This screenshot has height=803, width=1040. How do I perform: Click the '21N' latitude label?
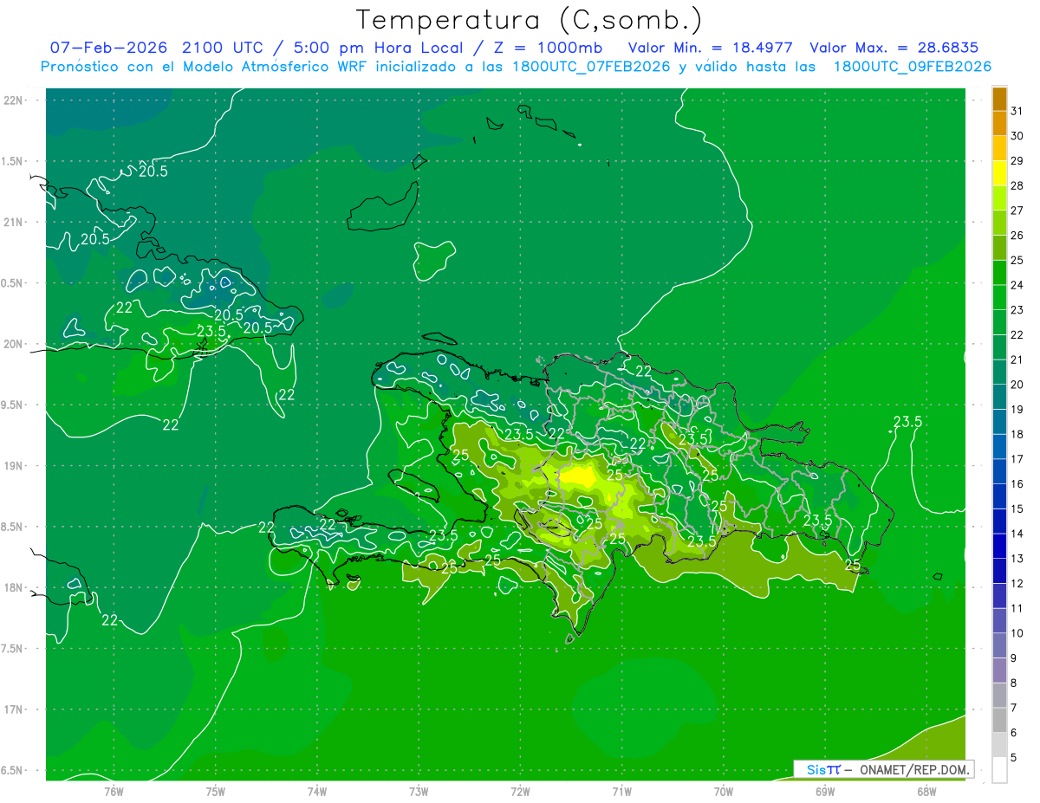[x=14, y=222]
